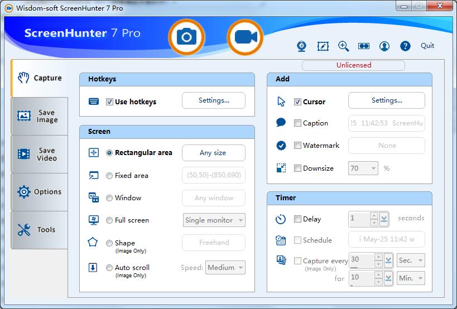The width and height of the screenshot is (457, 309).
Task: Expand the for 10 preset arrow
Action: [388, 278]
